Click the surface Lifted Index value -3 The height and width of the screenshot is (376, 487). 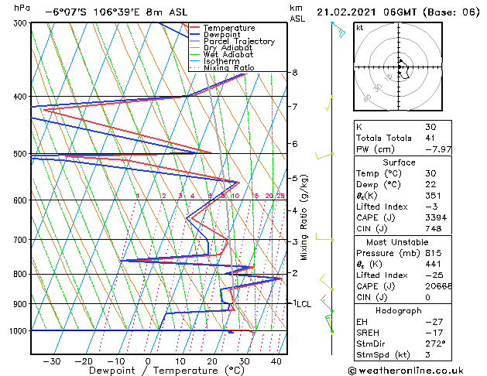tap(431, 207)
